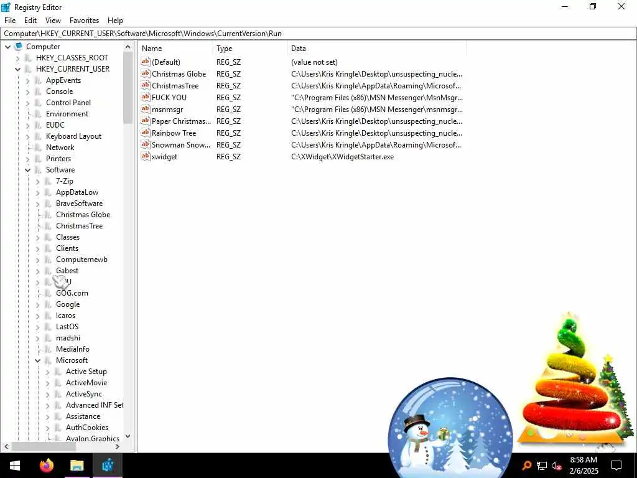The width and height of the screenshot is (637, 478).
Task: Expand HKEY_CLASSES_ROOT chevron
Action: [17, 58]
